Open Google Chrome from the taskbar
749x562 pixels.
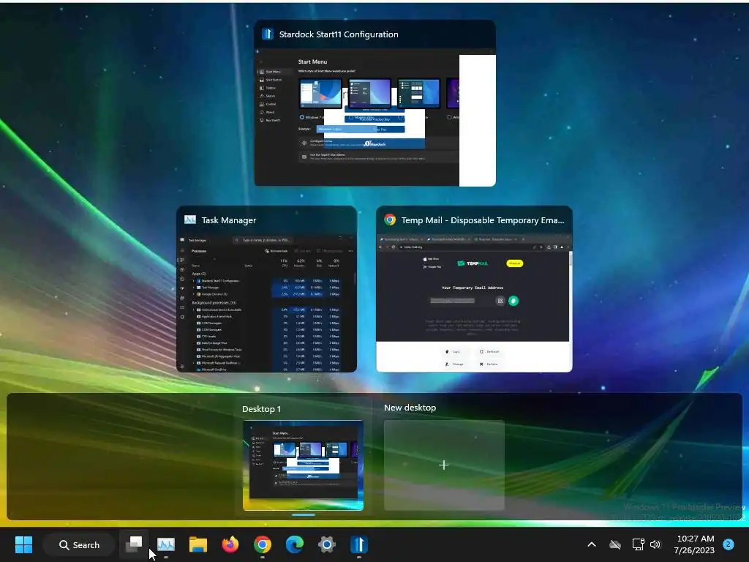pos(263,544)
